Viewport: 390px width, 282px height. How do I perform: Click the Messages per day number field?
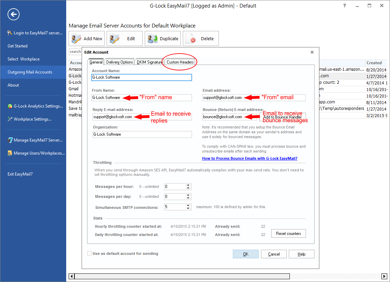175,196
